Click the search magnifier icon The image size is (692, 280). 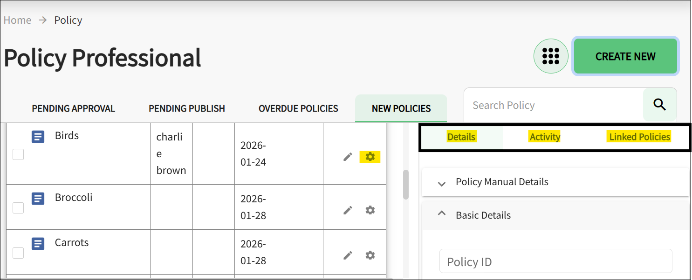659,105
